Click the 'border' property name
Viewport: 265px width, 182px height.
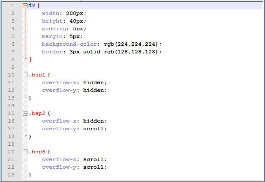[x=52, y=52]
